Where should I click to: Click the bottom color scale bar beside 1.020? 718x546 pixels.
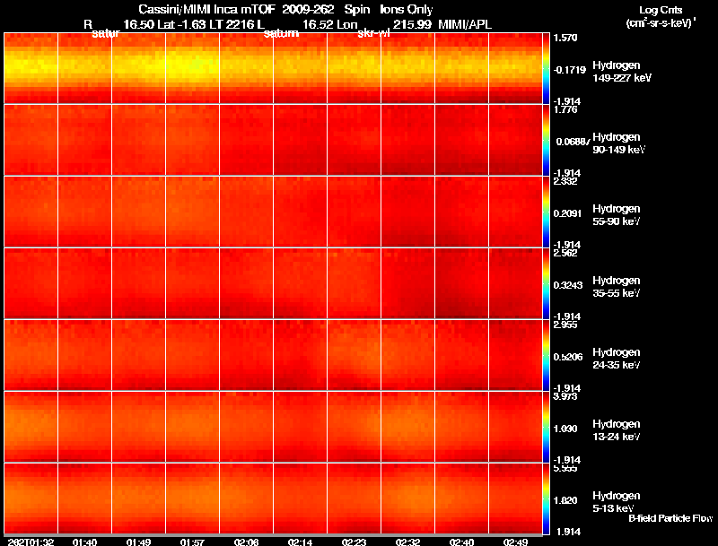[x=546, y=498]
